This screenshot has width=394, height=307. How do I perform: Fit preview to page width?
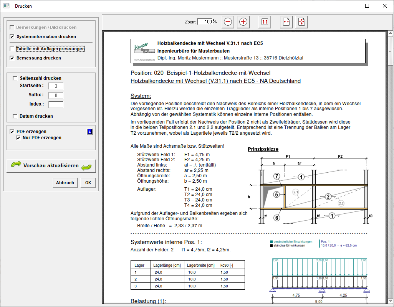pyautogui.click(x=286, y=22)
